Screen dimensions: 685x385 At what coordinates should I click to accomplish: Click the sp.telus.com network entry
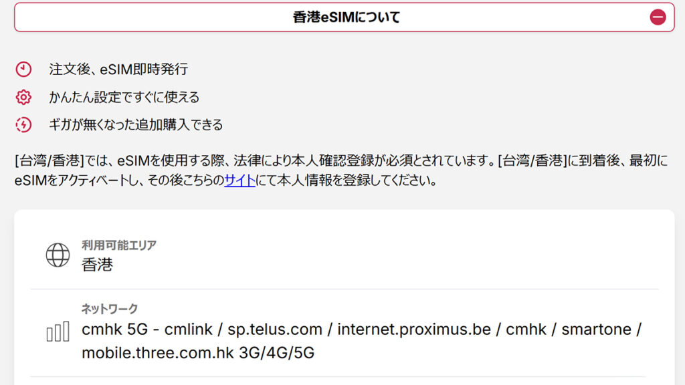(276, 330)
